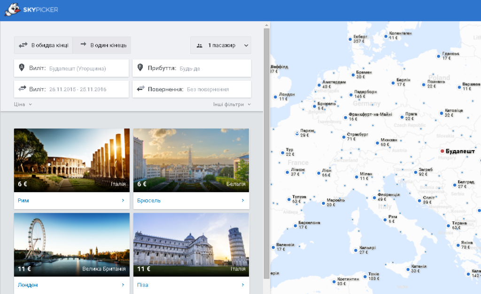Screen dimensions: 481x294
Task: Open the 1 пасажир dropdown
Action: click(x=221, y=45)
